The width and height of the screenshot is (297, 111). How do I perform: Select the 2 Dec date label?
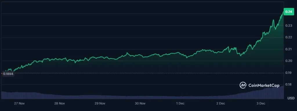click(x=221, y=103)
